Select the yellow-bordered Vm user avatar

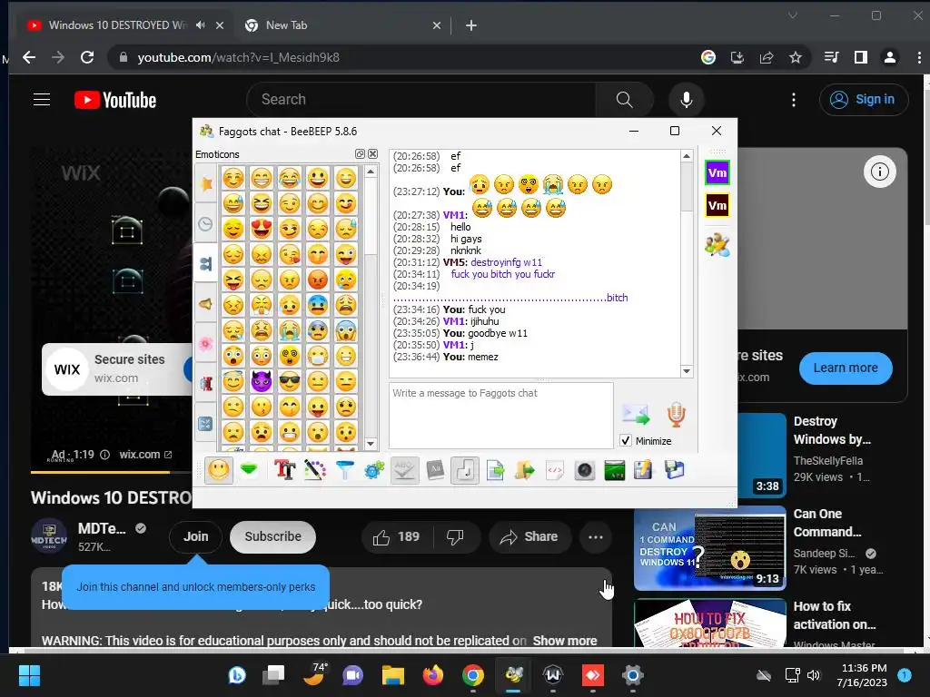717,206
